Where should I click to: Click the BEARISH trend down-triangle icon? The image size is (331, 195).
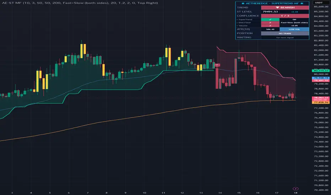(x=277, y=7)
